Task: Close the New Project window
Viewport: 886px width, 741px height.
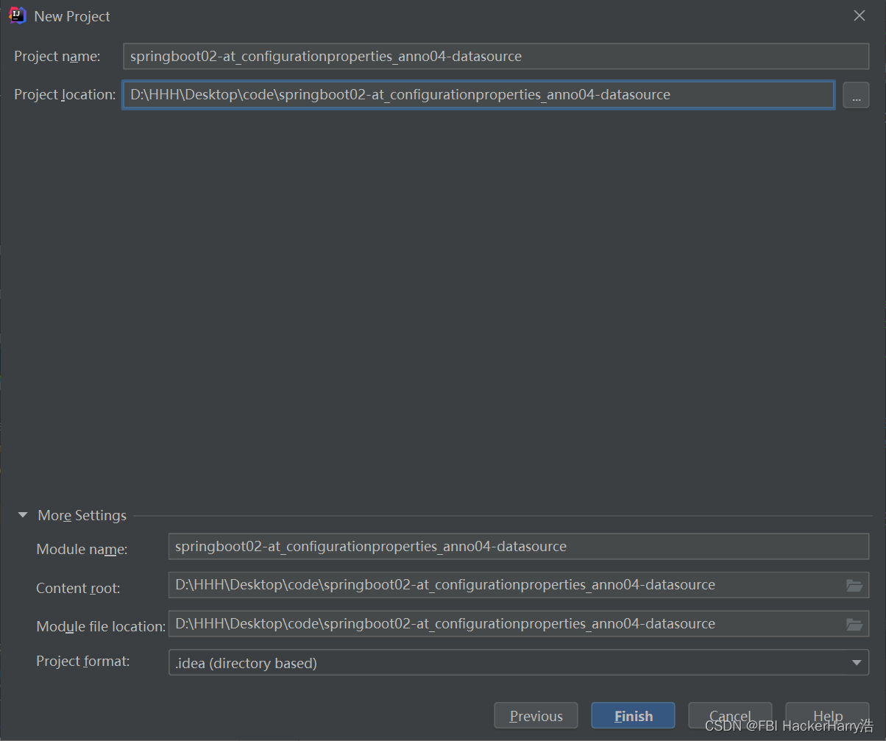Action: click(859, 15)
